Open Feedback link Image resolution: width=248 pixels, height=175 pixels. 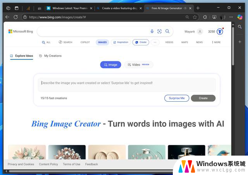91,164
